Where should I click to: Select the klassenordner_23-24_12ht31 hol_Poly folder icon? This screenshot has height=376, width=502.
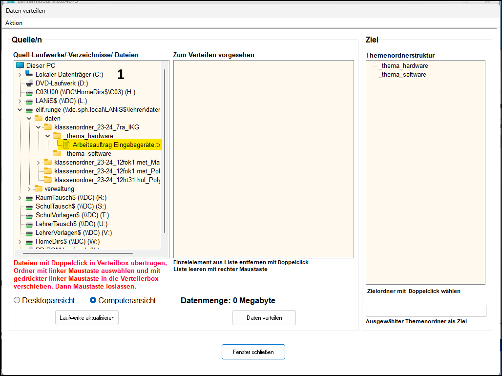tap(48, 180)
